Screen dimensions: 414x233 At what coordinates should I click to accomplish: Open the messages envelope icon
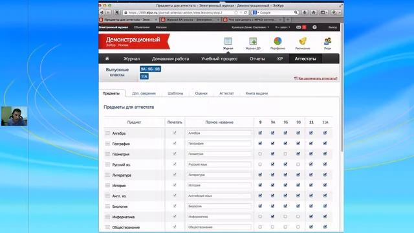pos(299,27)
